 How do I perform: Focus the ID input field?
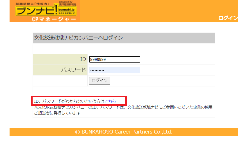pos(114,59)
